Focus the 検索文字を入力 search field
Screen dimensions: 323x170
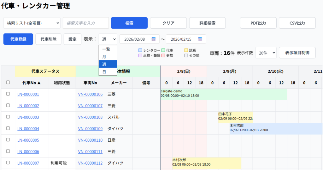pyautogui.click(x=86, y=23)
